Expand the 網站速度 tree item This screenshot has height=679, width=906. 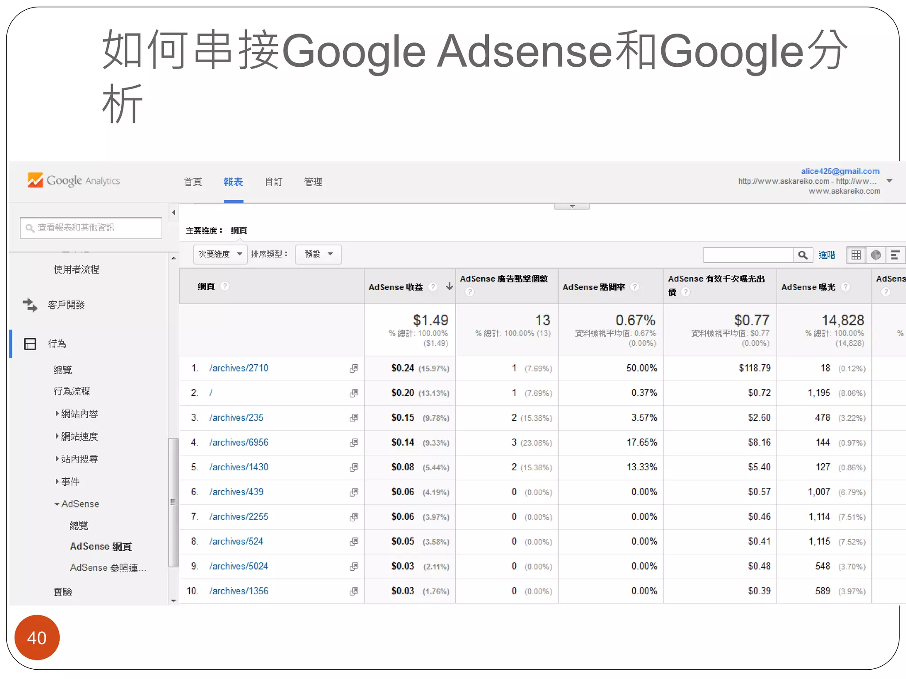click(x=57, y=436)
